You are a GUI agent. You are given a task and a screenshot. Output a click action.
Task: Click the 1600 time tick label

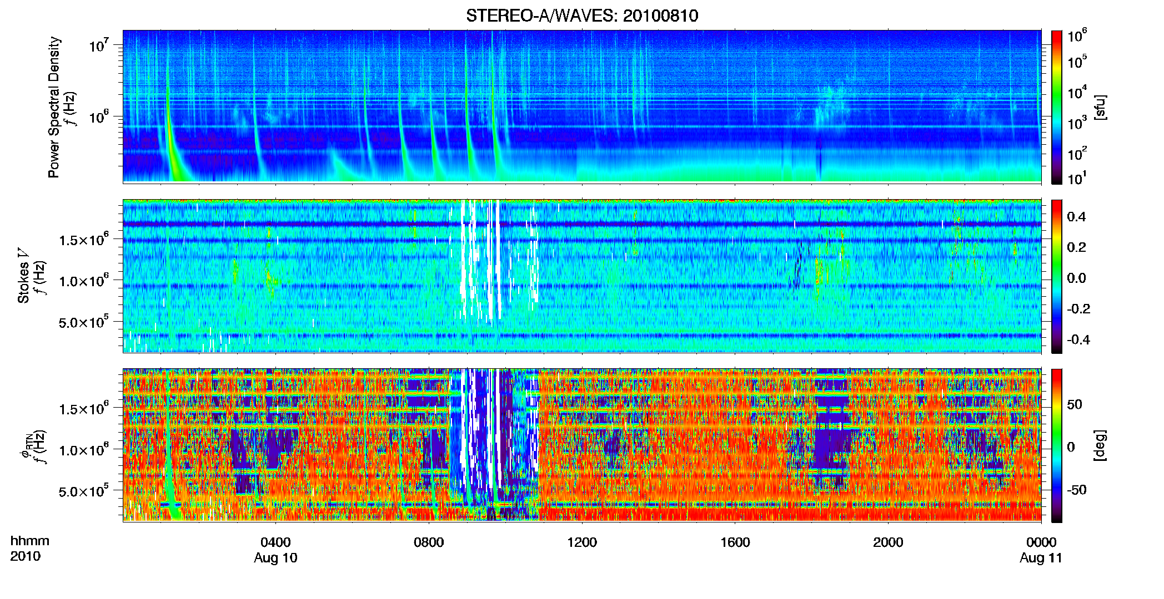point(735,542)
